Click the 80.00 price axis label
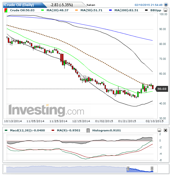Viewport: 172px width, 176px height. (x=162, y=44)
